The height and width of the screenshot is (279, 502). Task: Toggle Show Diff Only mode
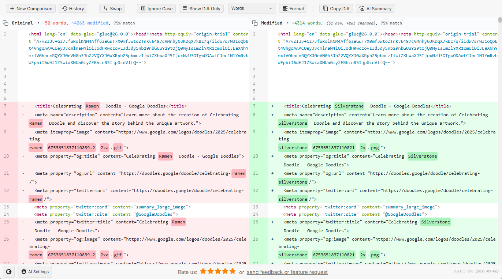pos(201,8)
